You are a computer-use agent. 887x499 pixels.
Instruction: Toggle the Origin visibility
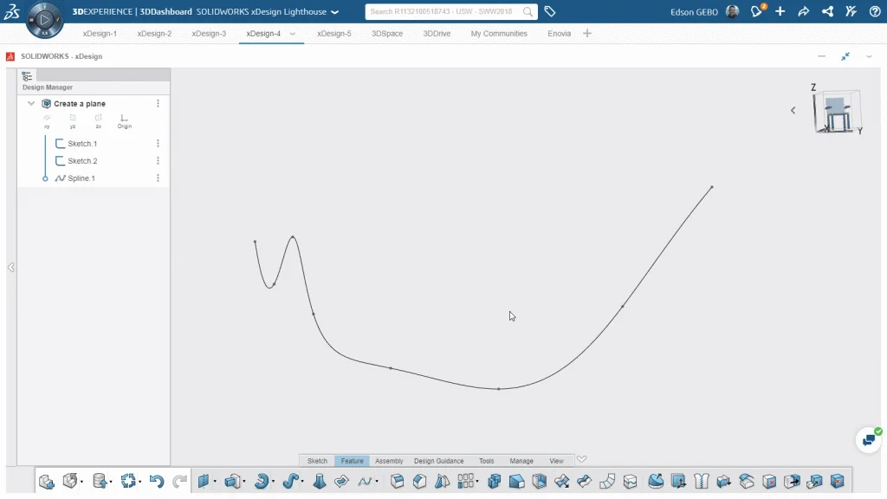pos(125,121)
